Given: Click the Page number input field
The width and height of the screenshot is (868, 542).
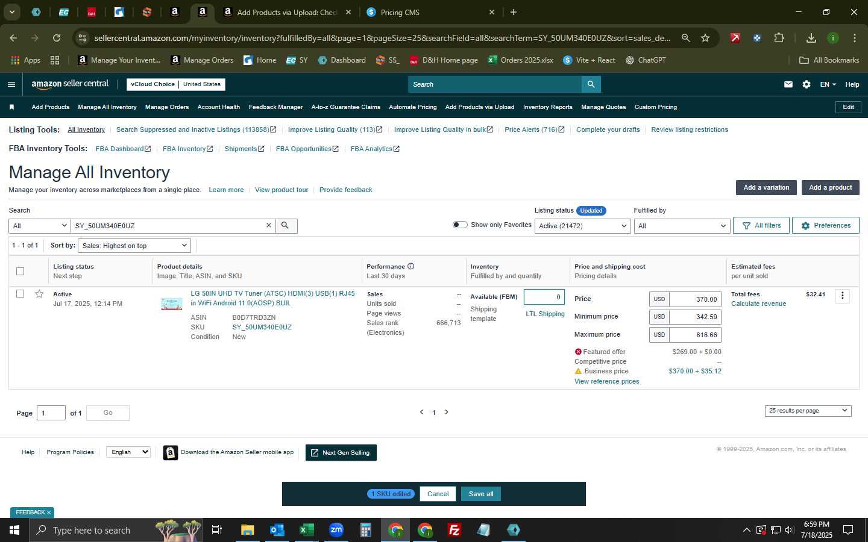Looking at the screenshot, I should coord(51,413).
